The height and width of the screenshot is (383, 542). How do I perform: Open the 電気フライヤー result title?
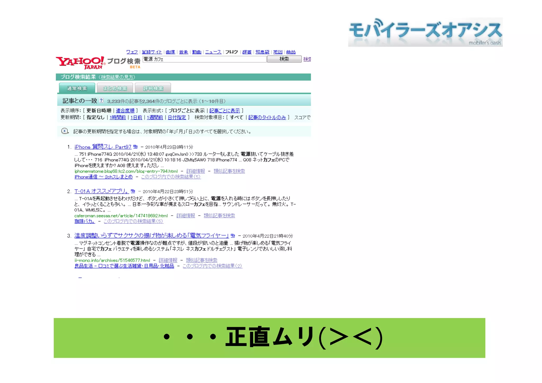tap(152, 235)
